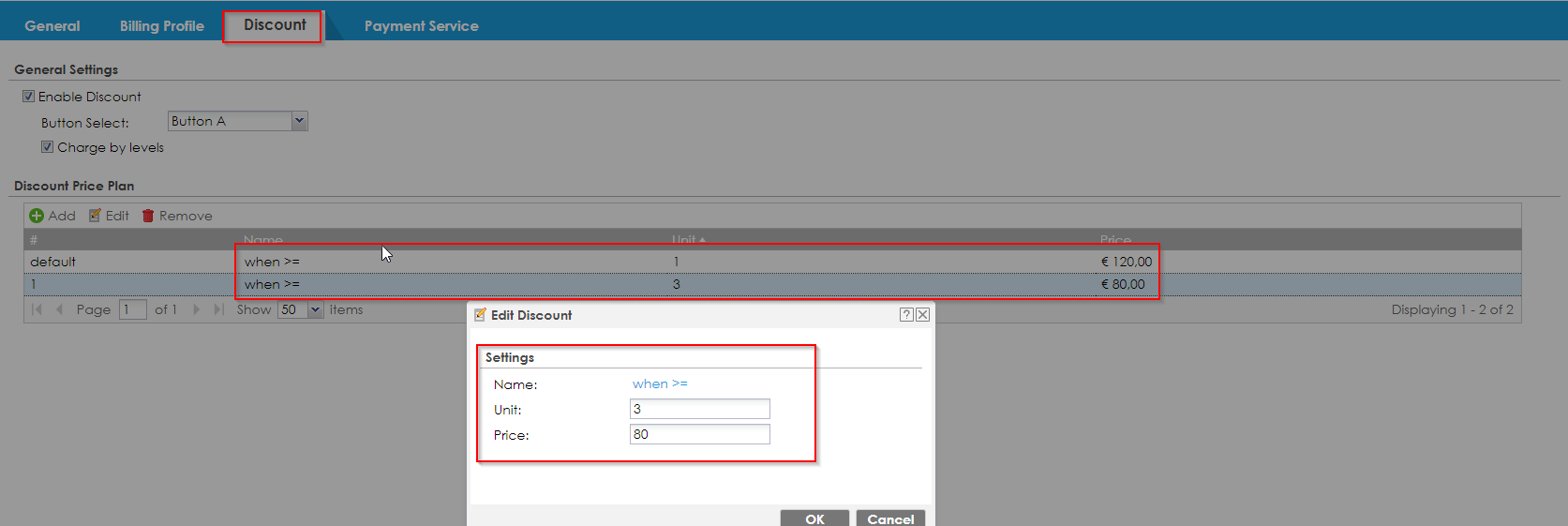
Task: Click the Price input field
Action: pyautogui.click(x=699, y=434)
